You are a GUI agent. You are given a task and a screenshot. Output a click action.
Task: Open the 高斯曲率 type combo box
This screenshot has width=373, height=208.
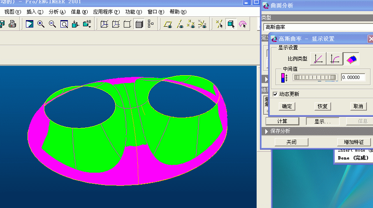pos(318,27)
